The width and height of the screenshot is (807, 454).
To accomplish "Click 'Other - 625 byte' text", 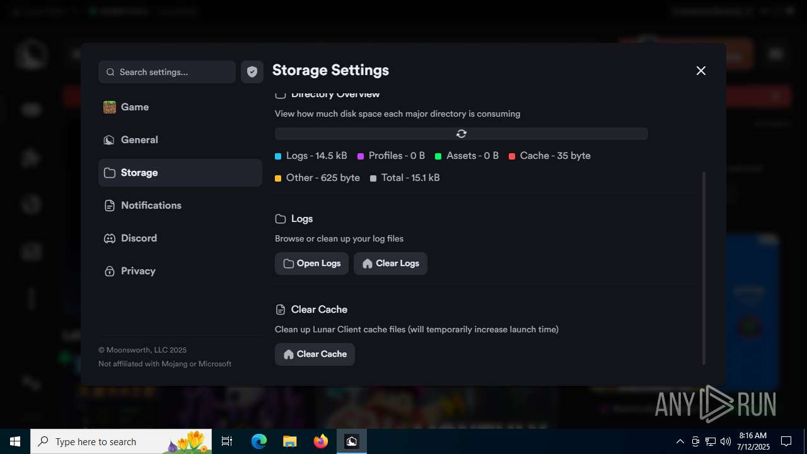I will [x=323, y=178].
